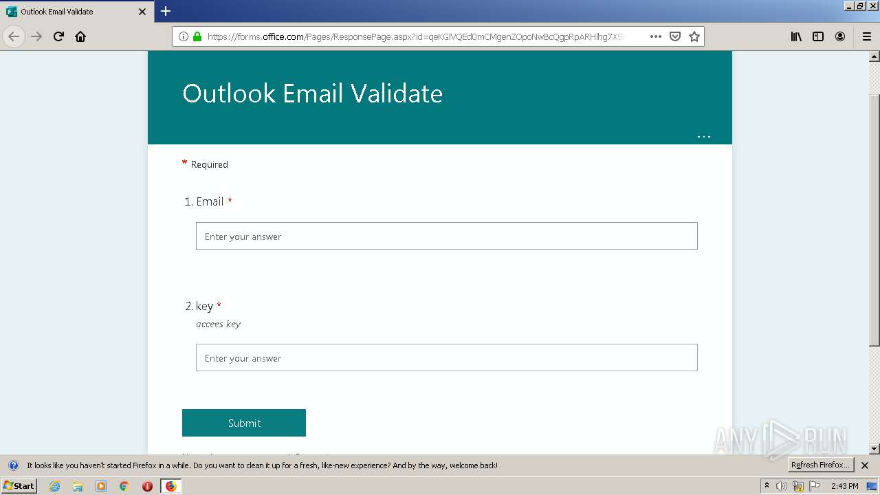The image size is (880, 495).
Task: Open Action Center flag icon
Action: tap(815, 486)
